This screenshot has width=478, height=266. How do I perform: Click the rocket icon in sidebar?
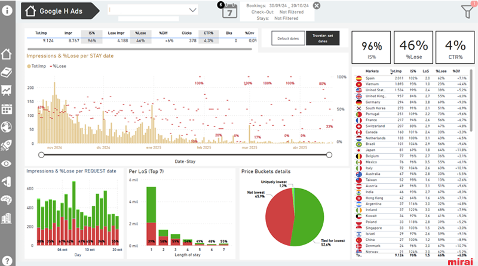tap(7, 145)
